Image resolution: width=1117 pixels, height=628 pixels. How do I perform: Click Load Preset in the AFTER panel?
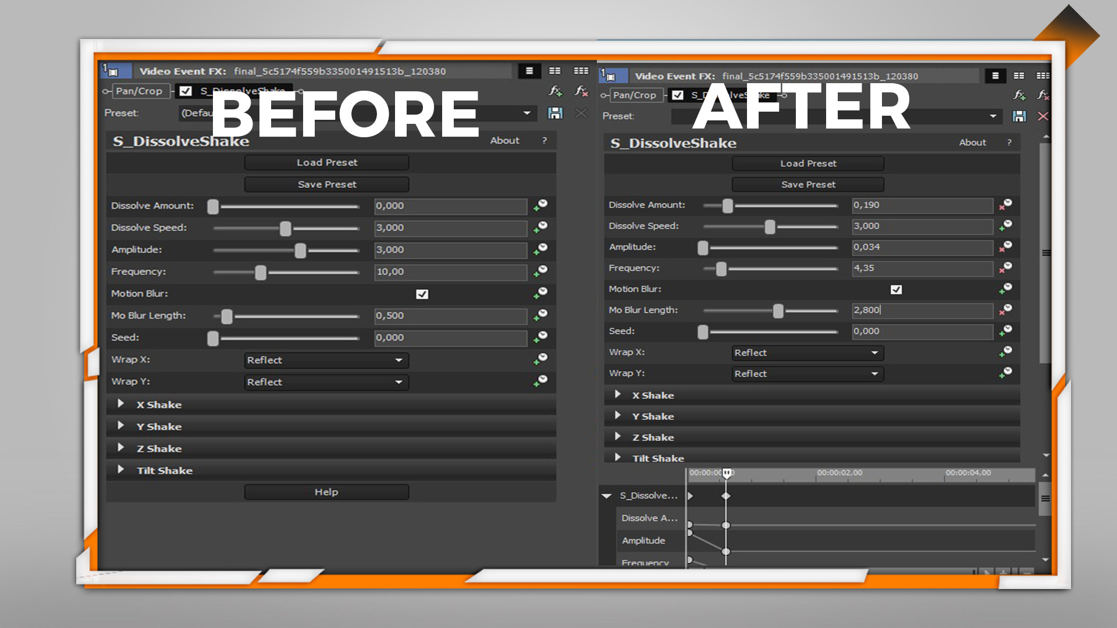click(x=808, y=163)
